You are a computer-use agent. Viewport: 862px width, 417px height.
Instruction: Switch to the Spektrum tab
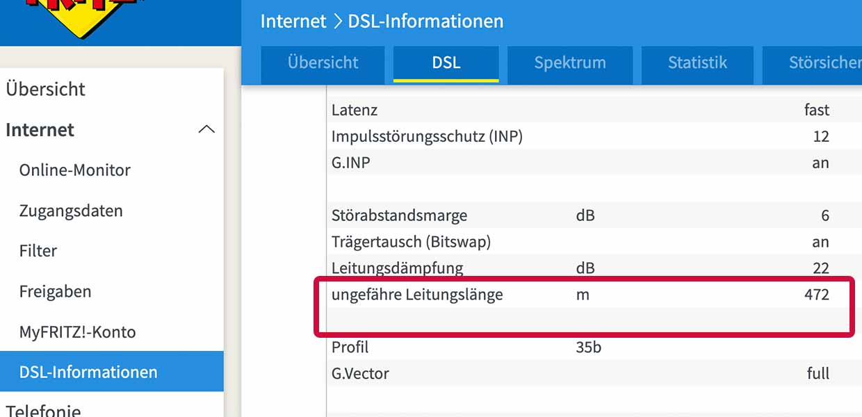[x=569, y=63]
